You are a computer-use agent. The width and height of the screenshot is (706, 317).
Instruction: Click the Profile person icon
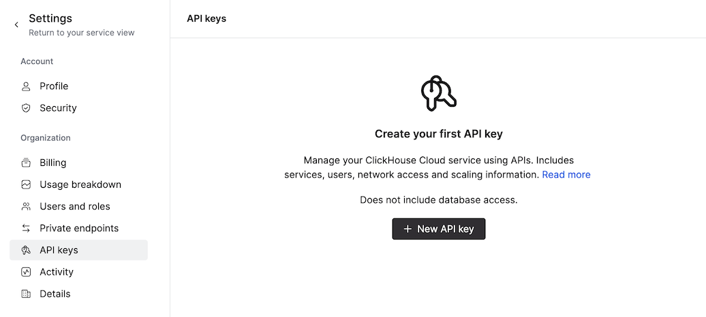click(26, 86)
